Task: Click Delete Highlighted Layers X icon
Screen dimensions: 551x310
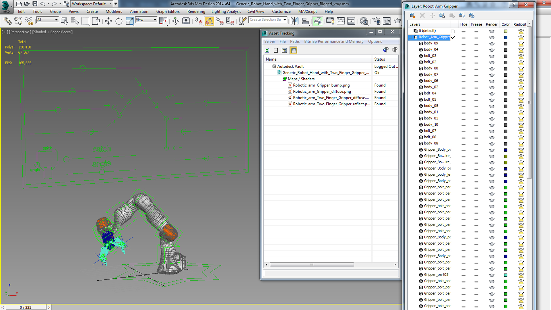Action: tap(422, 15)
